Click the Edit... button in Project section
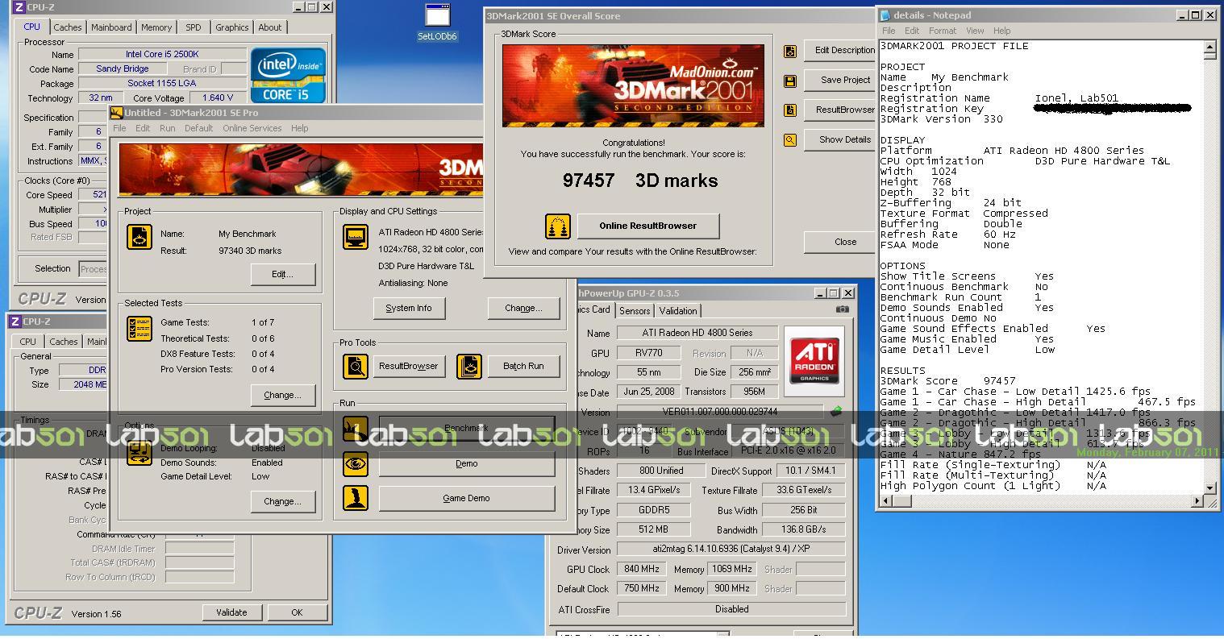 [282, 274]
